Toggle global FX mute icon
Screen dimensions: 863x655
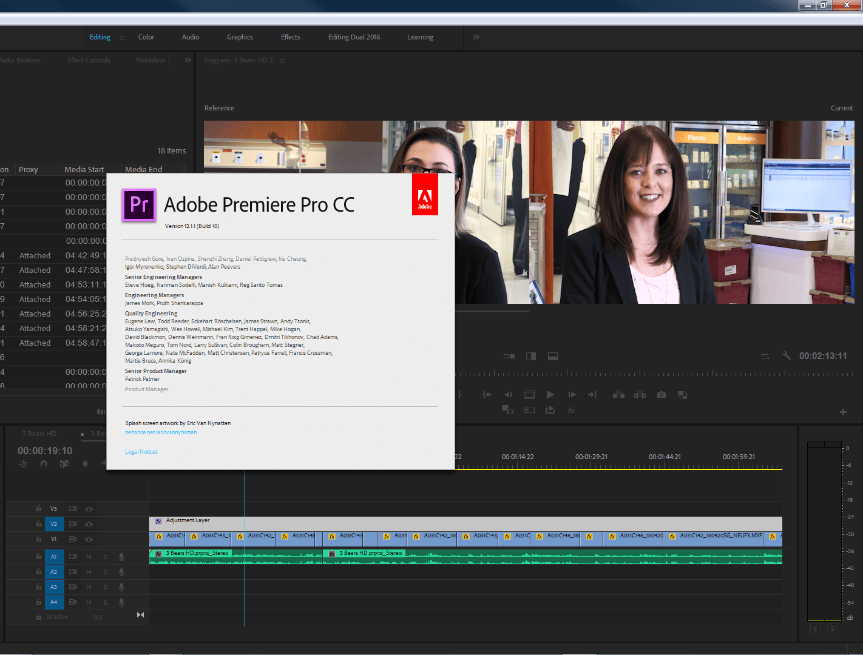pos(571,411)
